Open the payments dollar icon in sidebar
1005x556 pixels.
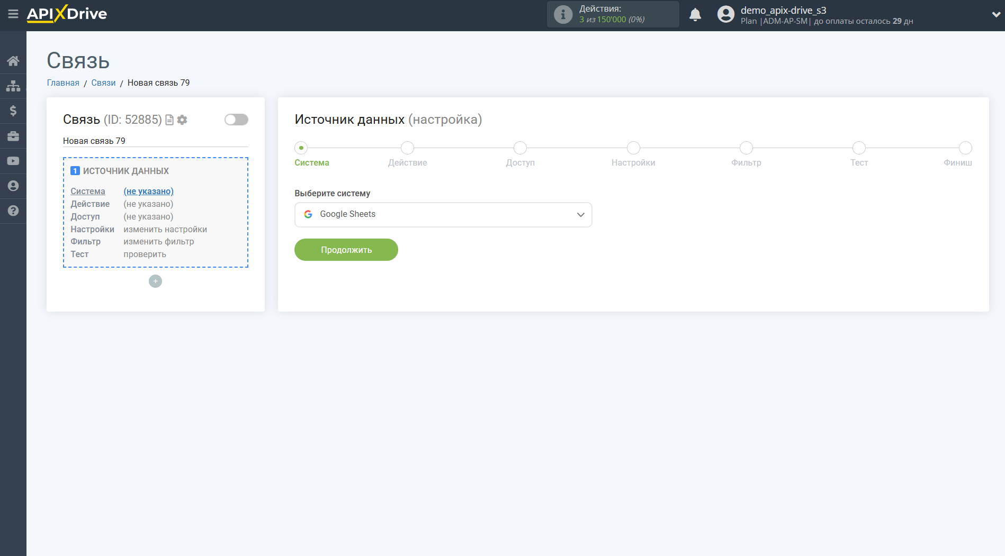(13, 111)
